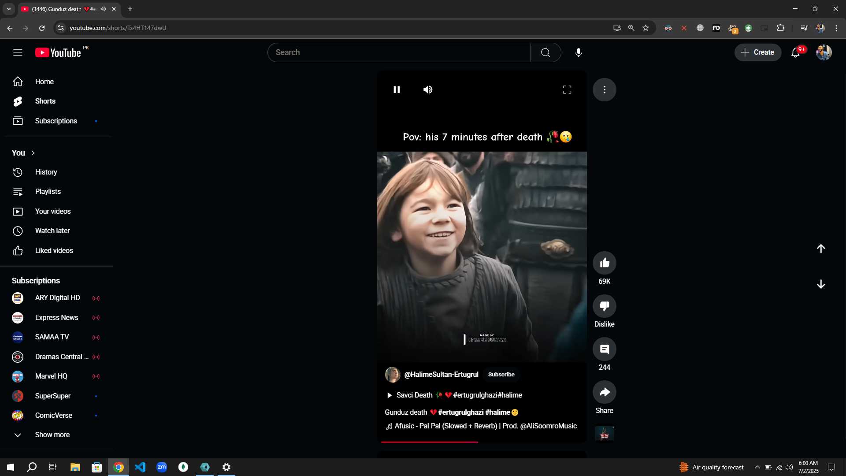This screenshot has width=846, height=476.
Task: Open Chrome three-dot menu
Action: pyautogui.click(x=836, y=28)
